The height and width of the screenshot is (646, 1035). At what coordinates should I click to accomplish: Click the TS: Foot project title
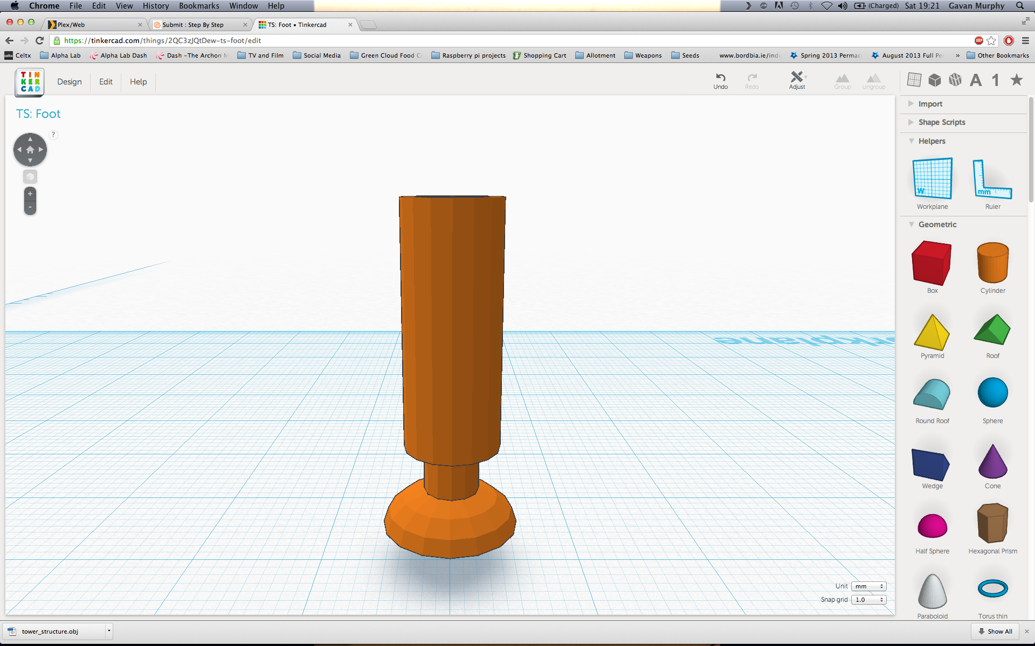(38, 114)
